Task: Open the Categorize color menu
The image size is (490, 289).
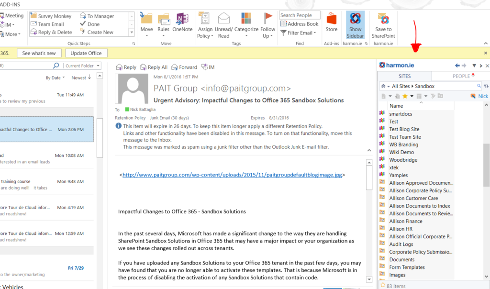Action: click(246, 25)
